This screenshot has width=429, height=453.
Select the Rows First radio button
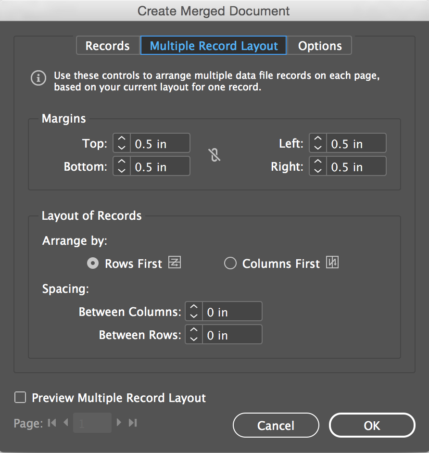(94, 264)
